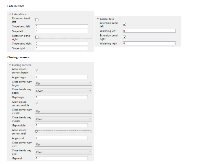198x164 pixels.
Task: Disable Allow closed corners begin
Action: (x=37, y=71)
